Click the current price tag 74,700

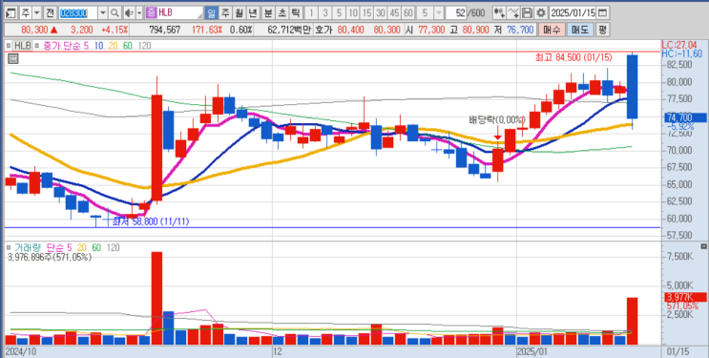(x=684, y=117)
